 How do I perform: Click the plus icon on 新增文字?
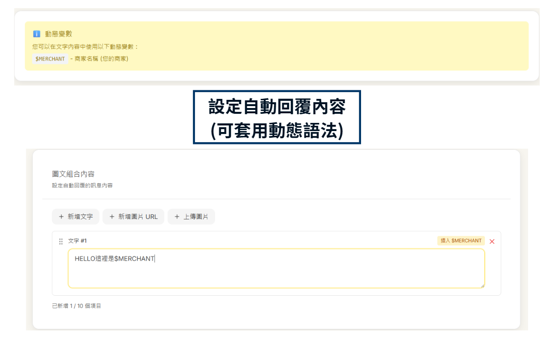pos(61,217)
